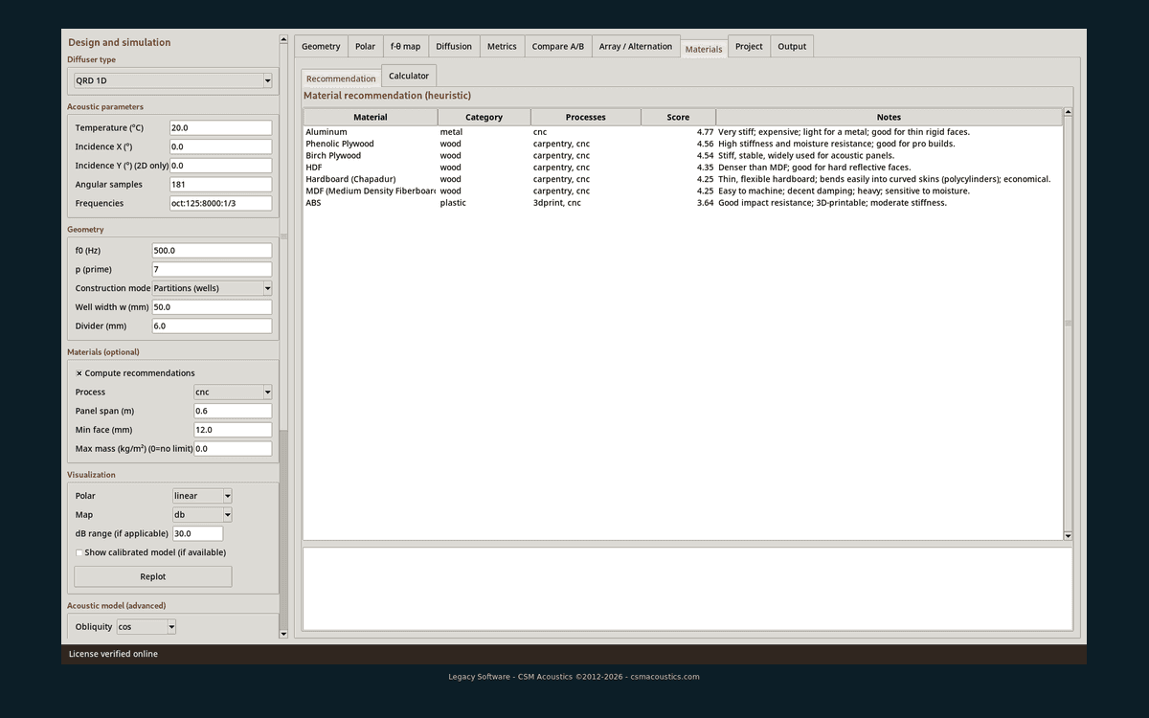Open the f-θ map tab
This screenshot has height=718, width=1149.
pyautogui.click(x=405, y=46)
